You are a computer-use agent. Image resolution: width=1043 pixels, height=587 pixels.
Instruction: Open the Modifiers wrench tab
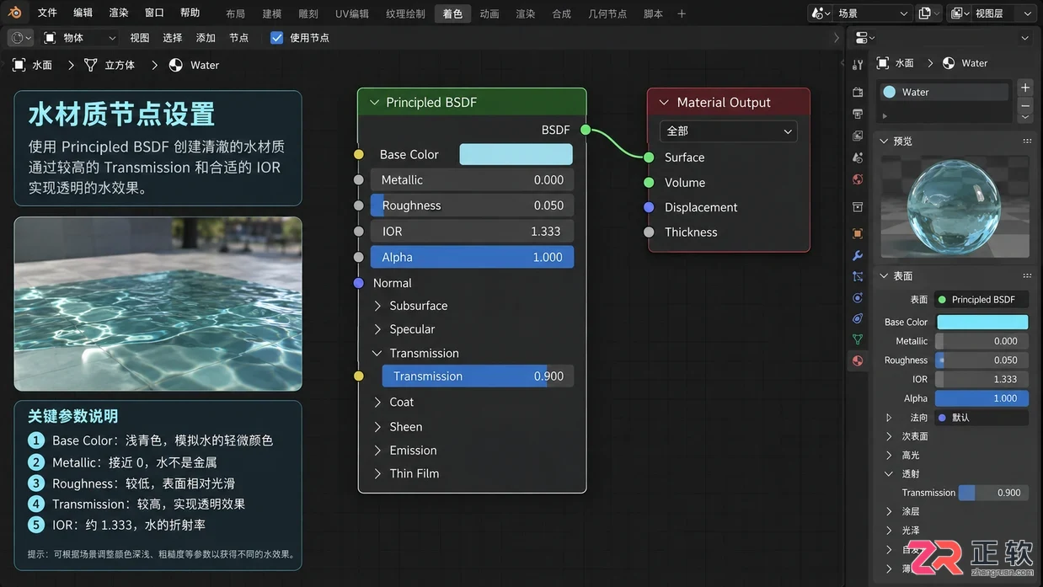[858, 255]
